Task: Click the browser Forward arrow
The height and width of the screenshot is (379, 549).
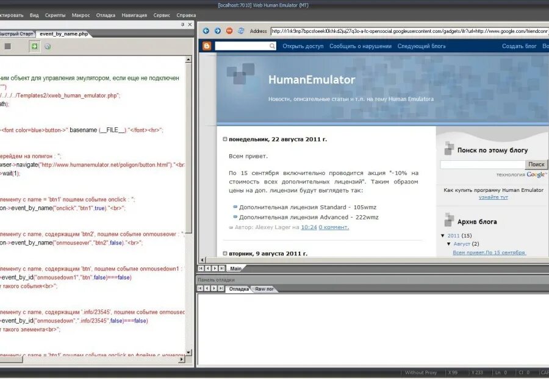Action: (217, 30)
